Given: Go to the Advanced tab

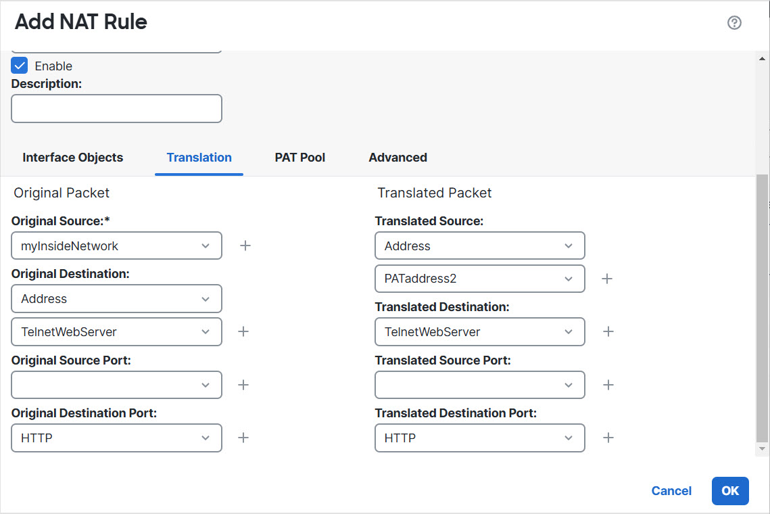Looking at the screenshot, I should click(x=398, y=158).
